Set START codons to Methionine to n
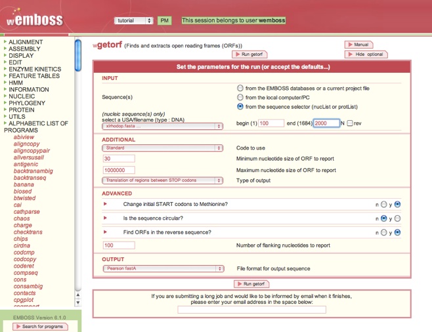This screenshot has height=332, width=432. pyautogui.click(x=384, y=204)
